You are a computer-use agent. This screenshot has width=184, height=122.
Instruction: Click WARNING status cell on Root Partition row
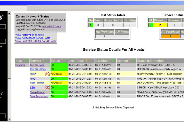click(x=59, y=83)
